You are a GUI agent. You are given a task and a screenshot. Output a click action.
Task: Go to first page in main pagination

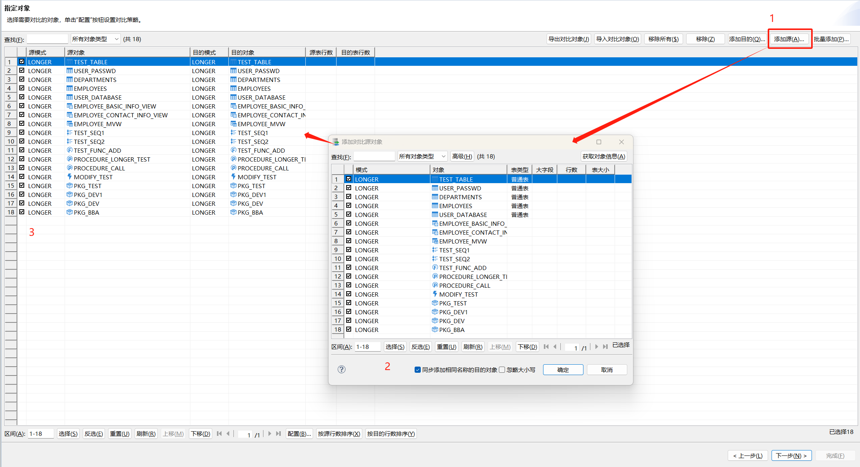219,434
